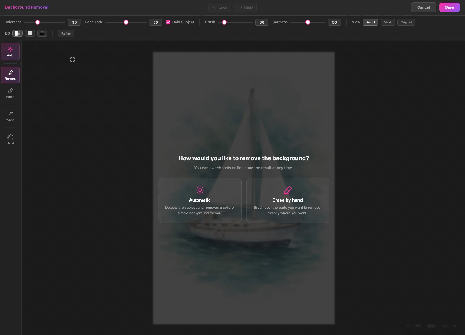
Task: Select the Wand tool
Action: click(x=10, y=116)
